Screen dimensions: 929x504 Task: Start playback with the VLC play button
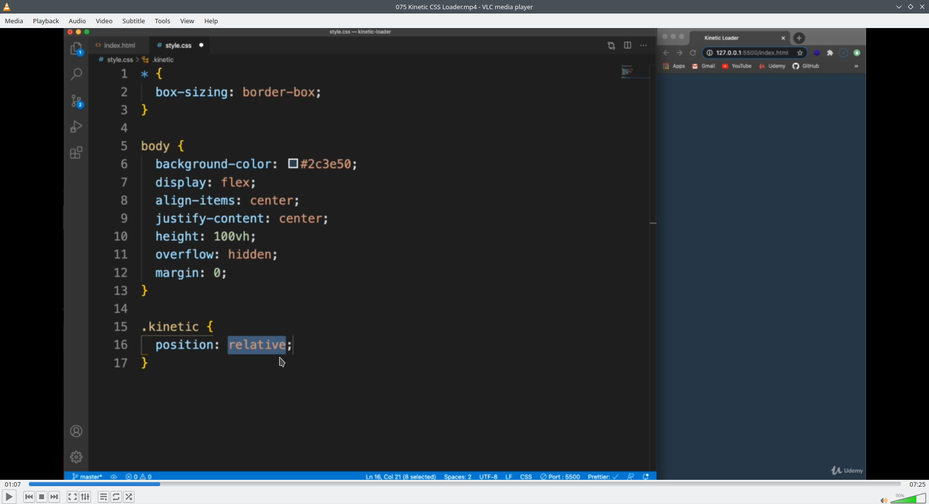(9, 497)
